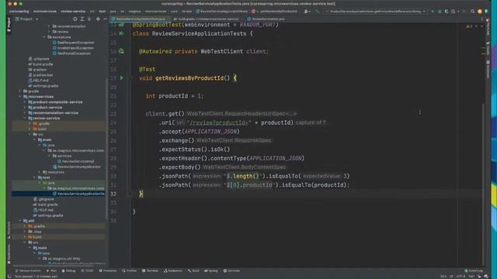Select BadRequestException class in tree
Viewport: 497px width, 279px height.
pos(73,43)
